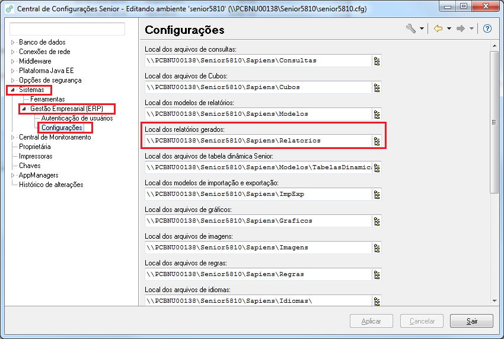Click the search field above the tree
The height and width of the screenshot is (339, 504).
point(68,29)
